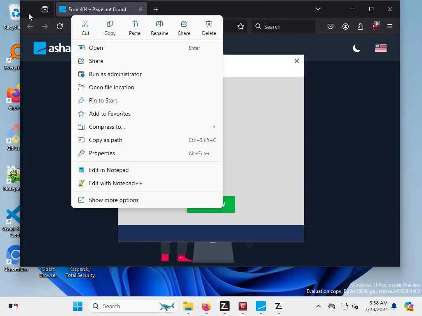Choose Open from the context menu

[x=147, y=48]
